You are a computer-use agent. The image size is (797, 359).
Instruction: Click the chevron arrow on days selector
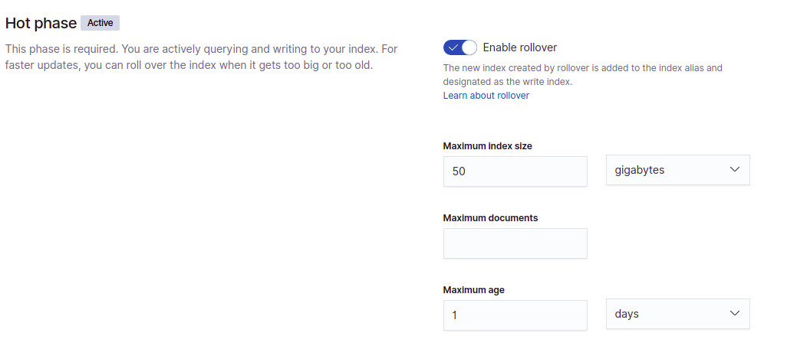(x=734, y=314)
